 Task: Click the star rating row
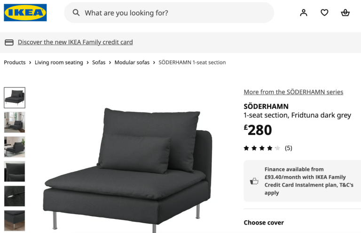click(262, 148)
